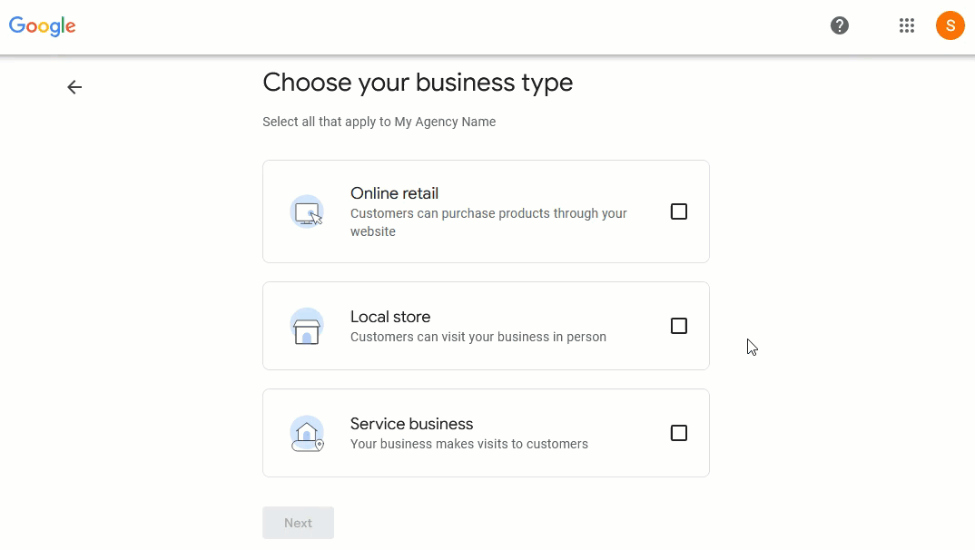
Task: Select the Service business title text
Action: coord(411,424)
